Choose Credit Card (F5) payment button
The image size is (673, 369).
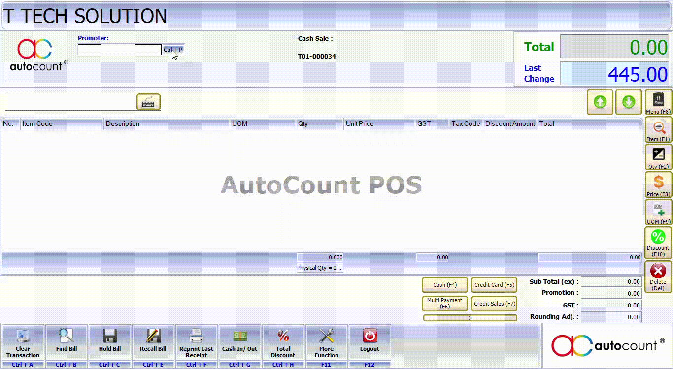tap(494, 285)
